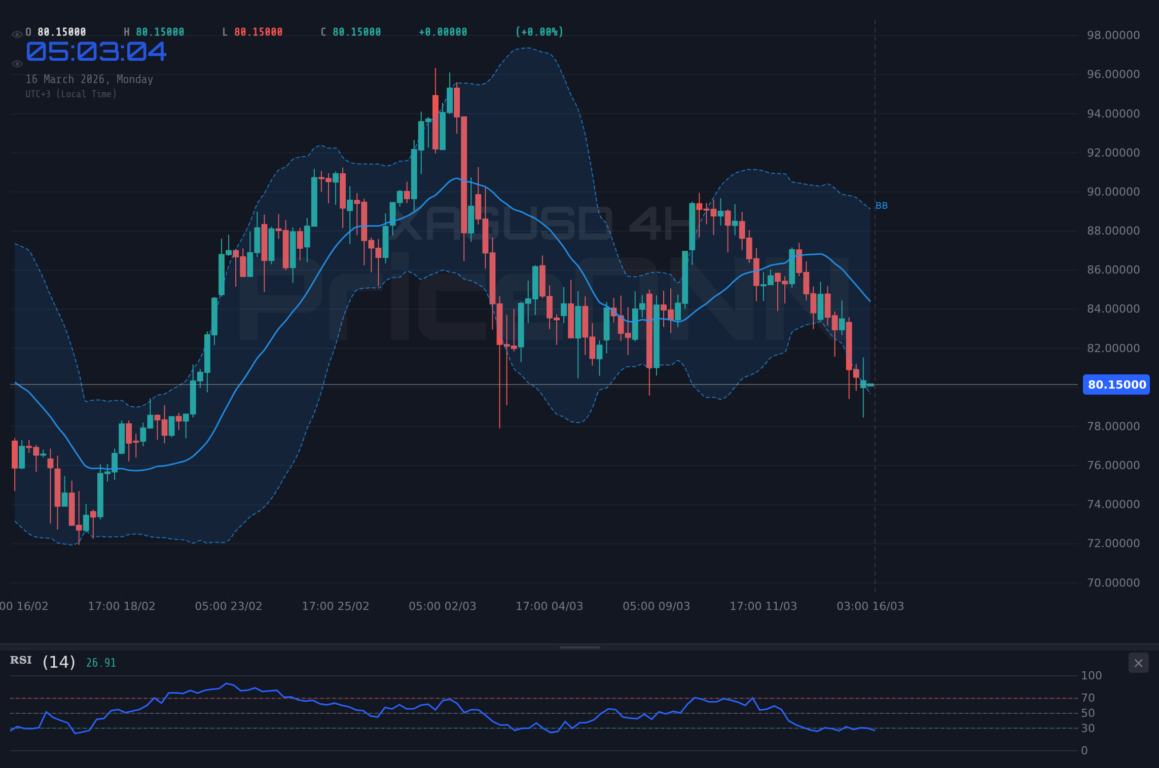
Task: Click the 98.00000 price axis label
Action: coord(1113,35)
